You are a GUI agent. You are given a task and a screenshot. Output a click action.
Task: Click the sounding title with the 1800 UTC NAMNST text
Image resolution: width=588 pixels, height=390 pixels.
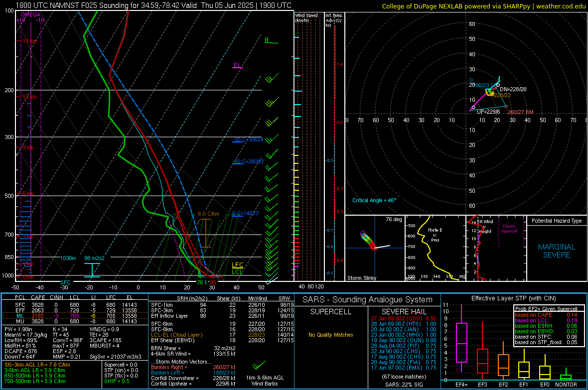pyautogui.click(x=153, y=5)
